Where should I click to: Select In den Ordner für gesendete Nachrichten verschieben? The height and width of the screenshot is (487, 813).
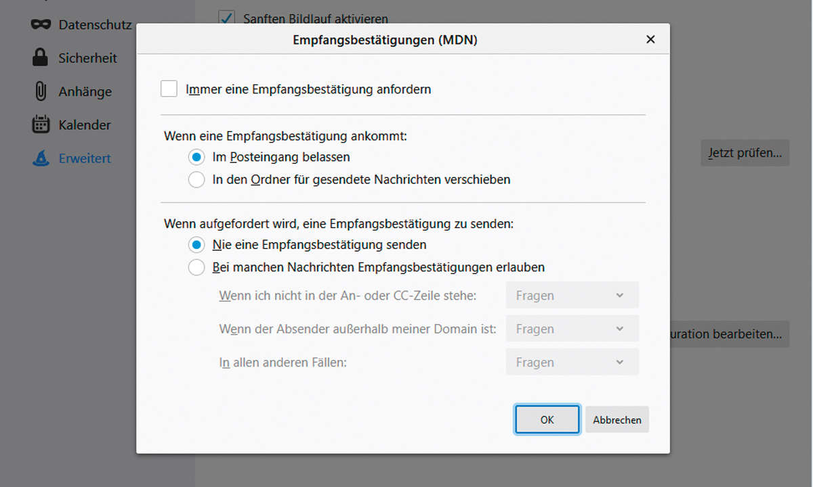pyautogui.click(x=196, y=180)
